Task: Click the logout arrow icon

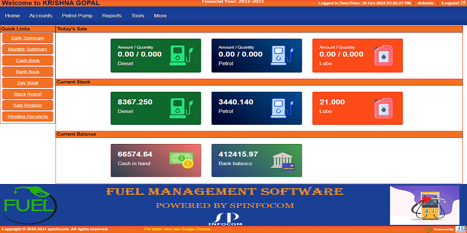Action: coord(463,3)
